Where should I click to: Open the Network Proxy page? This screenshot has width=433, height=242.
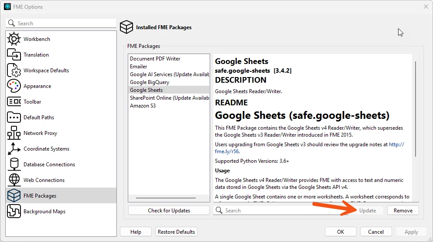61,133
